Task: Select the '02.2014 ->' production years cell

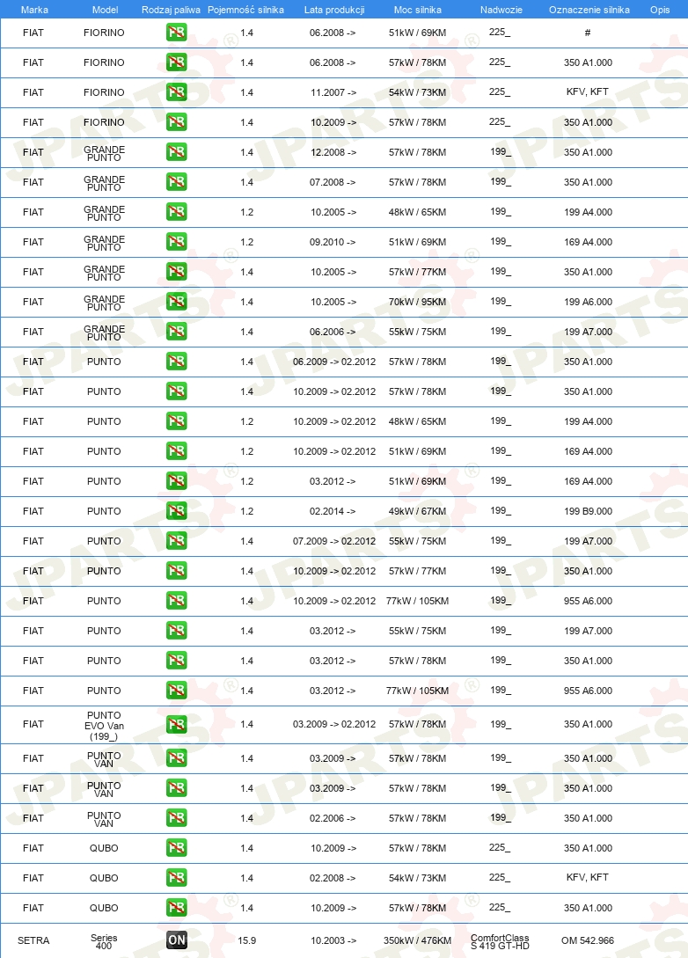Action: point(333,511)
